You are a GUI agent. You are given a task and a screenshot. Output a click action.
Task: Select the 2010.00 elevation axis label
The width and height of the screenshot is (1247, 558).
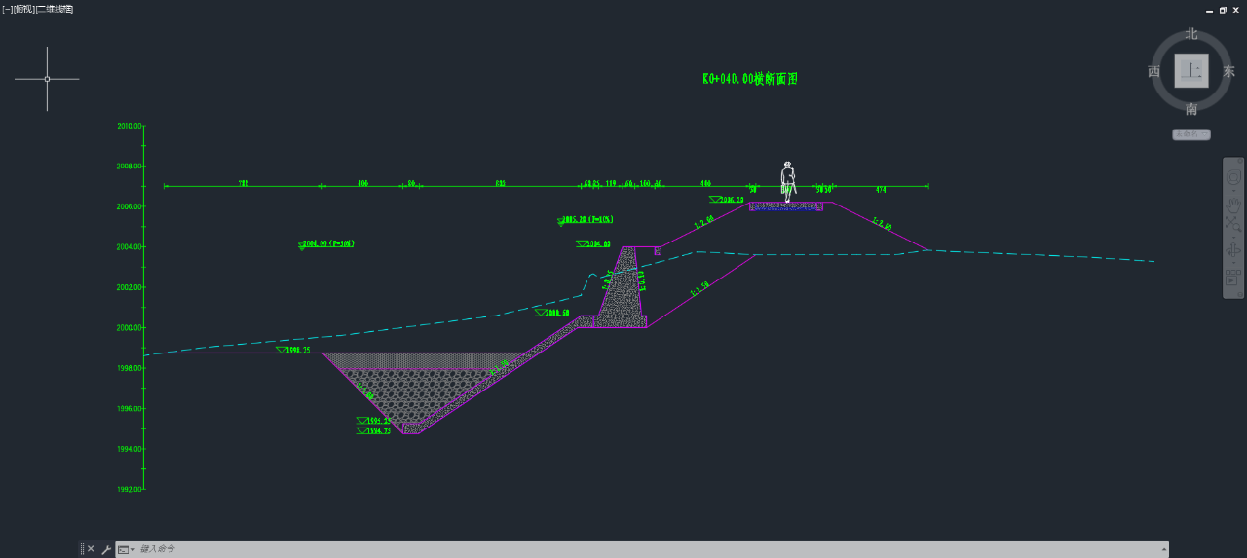click(x=130, y=126)
